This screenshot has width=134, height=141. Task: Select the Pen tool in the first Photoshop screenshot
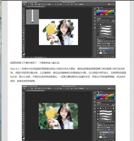(x=23, y=39)
